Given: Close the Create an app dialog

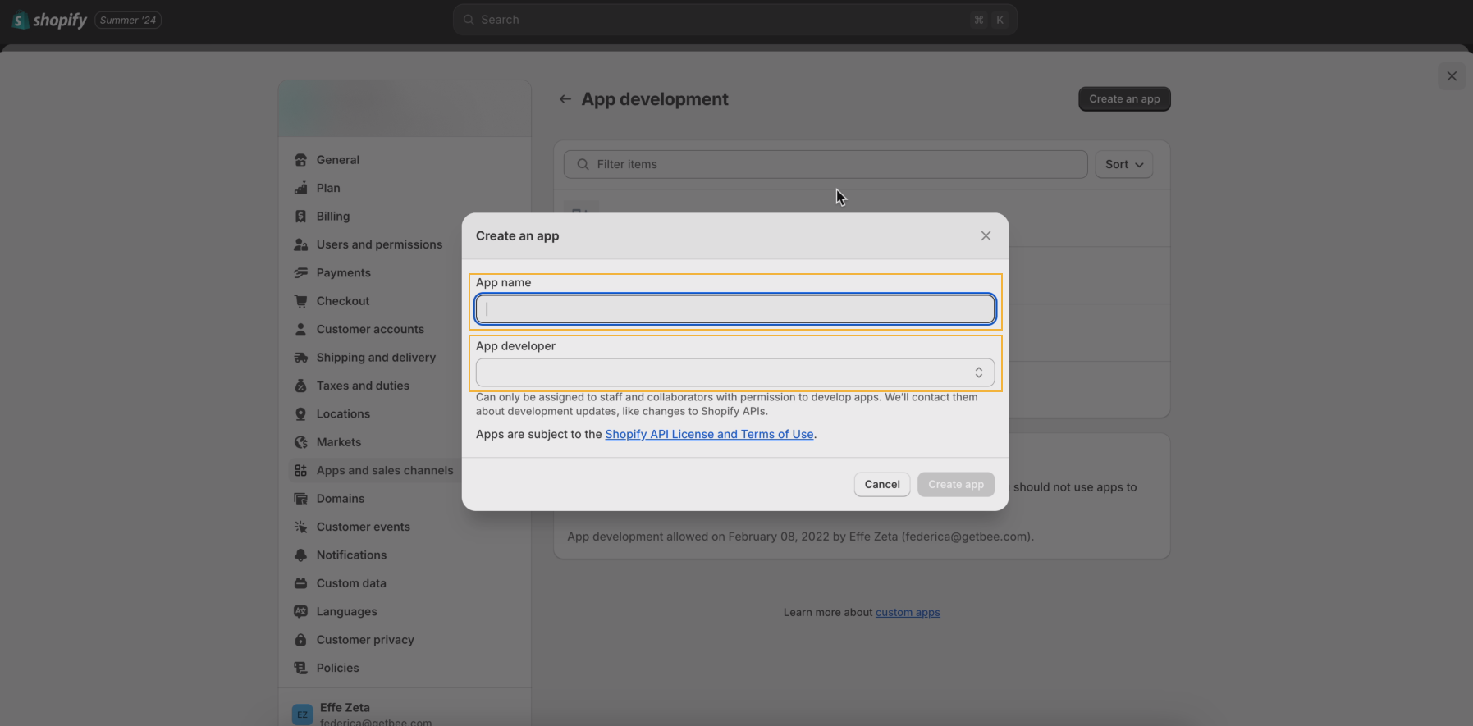Looking at the screenshot, I should tap(986, 236).
